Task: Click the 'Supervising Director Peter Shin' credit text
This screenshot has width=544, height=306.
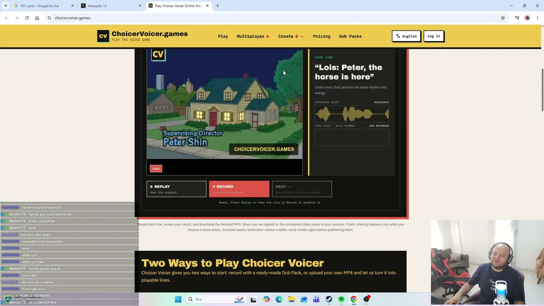Action: 193,138
